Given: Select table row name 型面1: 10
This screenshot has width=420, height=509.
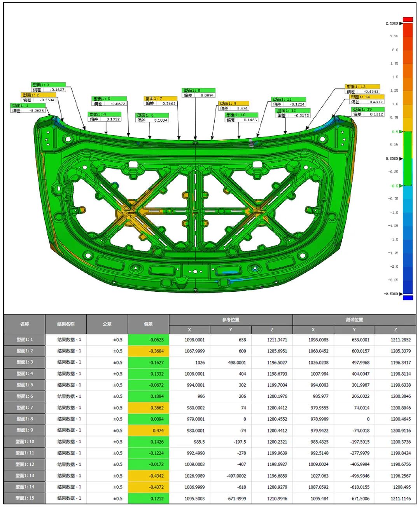Looking at the screenshot, I should (25, 442).
